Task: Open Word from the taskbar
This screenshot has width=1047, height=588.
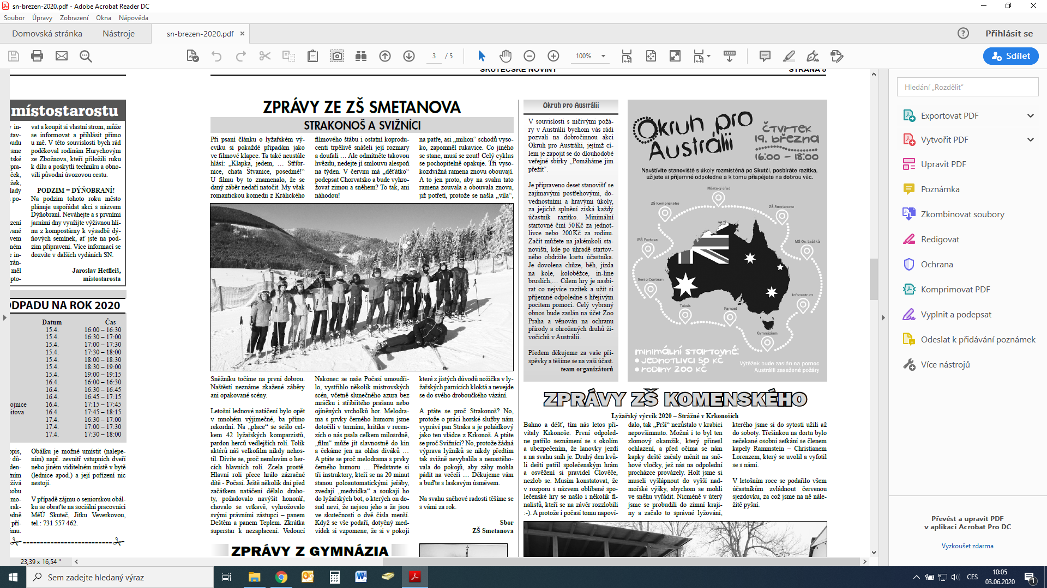Action: 361,577
